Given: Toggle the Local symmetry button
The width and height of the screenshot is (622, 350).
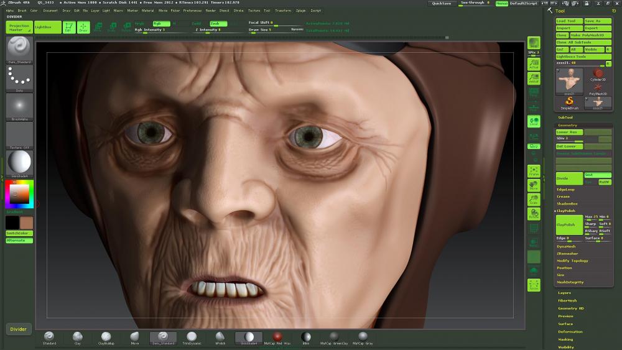Looking at the screenshot, I should click(534, 121).
